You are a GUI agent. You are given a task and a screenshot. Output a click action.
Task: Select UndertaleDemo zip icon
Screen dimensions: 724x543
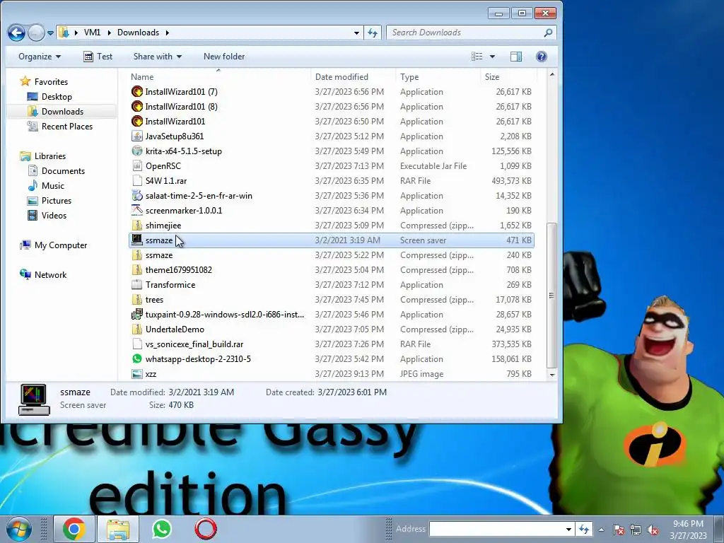coord(137,329)
